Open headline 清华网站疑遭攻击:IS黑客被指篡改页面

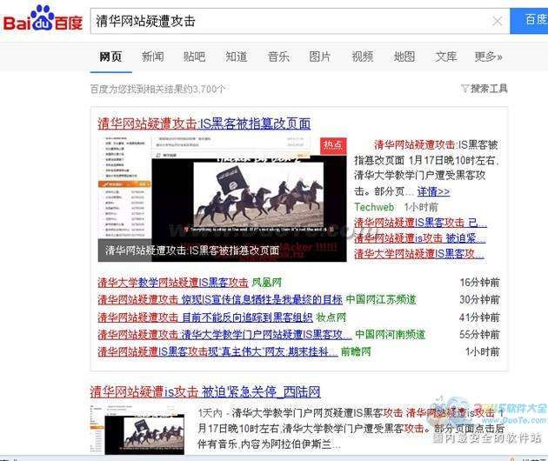pos(204,124)
